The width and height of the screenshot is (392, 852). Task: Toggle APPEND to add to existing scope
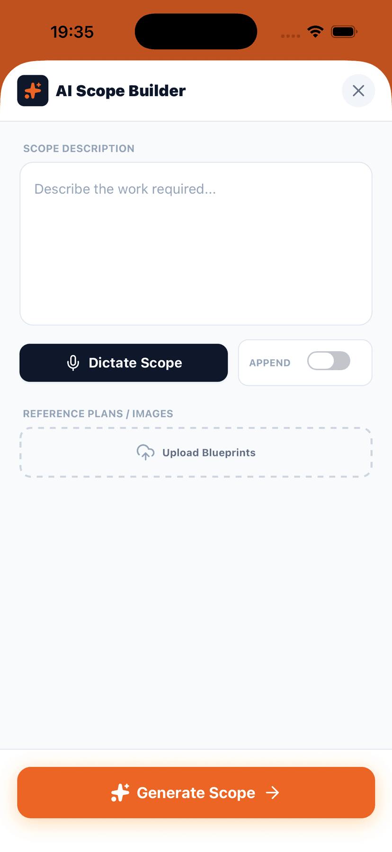point(329,361)
